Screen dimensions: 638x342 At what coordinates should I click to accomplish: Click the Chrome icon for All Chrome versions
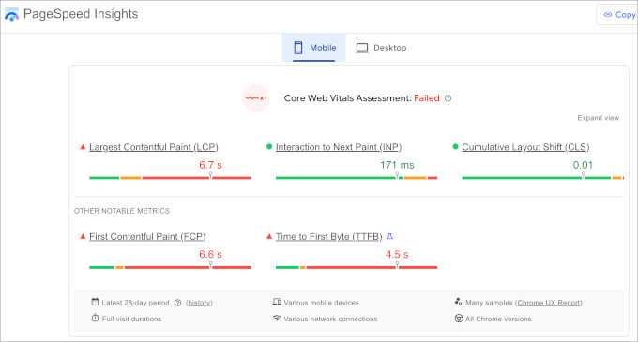coord(459,319)
